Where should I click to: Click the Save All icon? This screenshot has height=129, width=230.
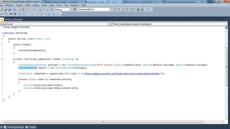tap(10, 10)
